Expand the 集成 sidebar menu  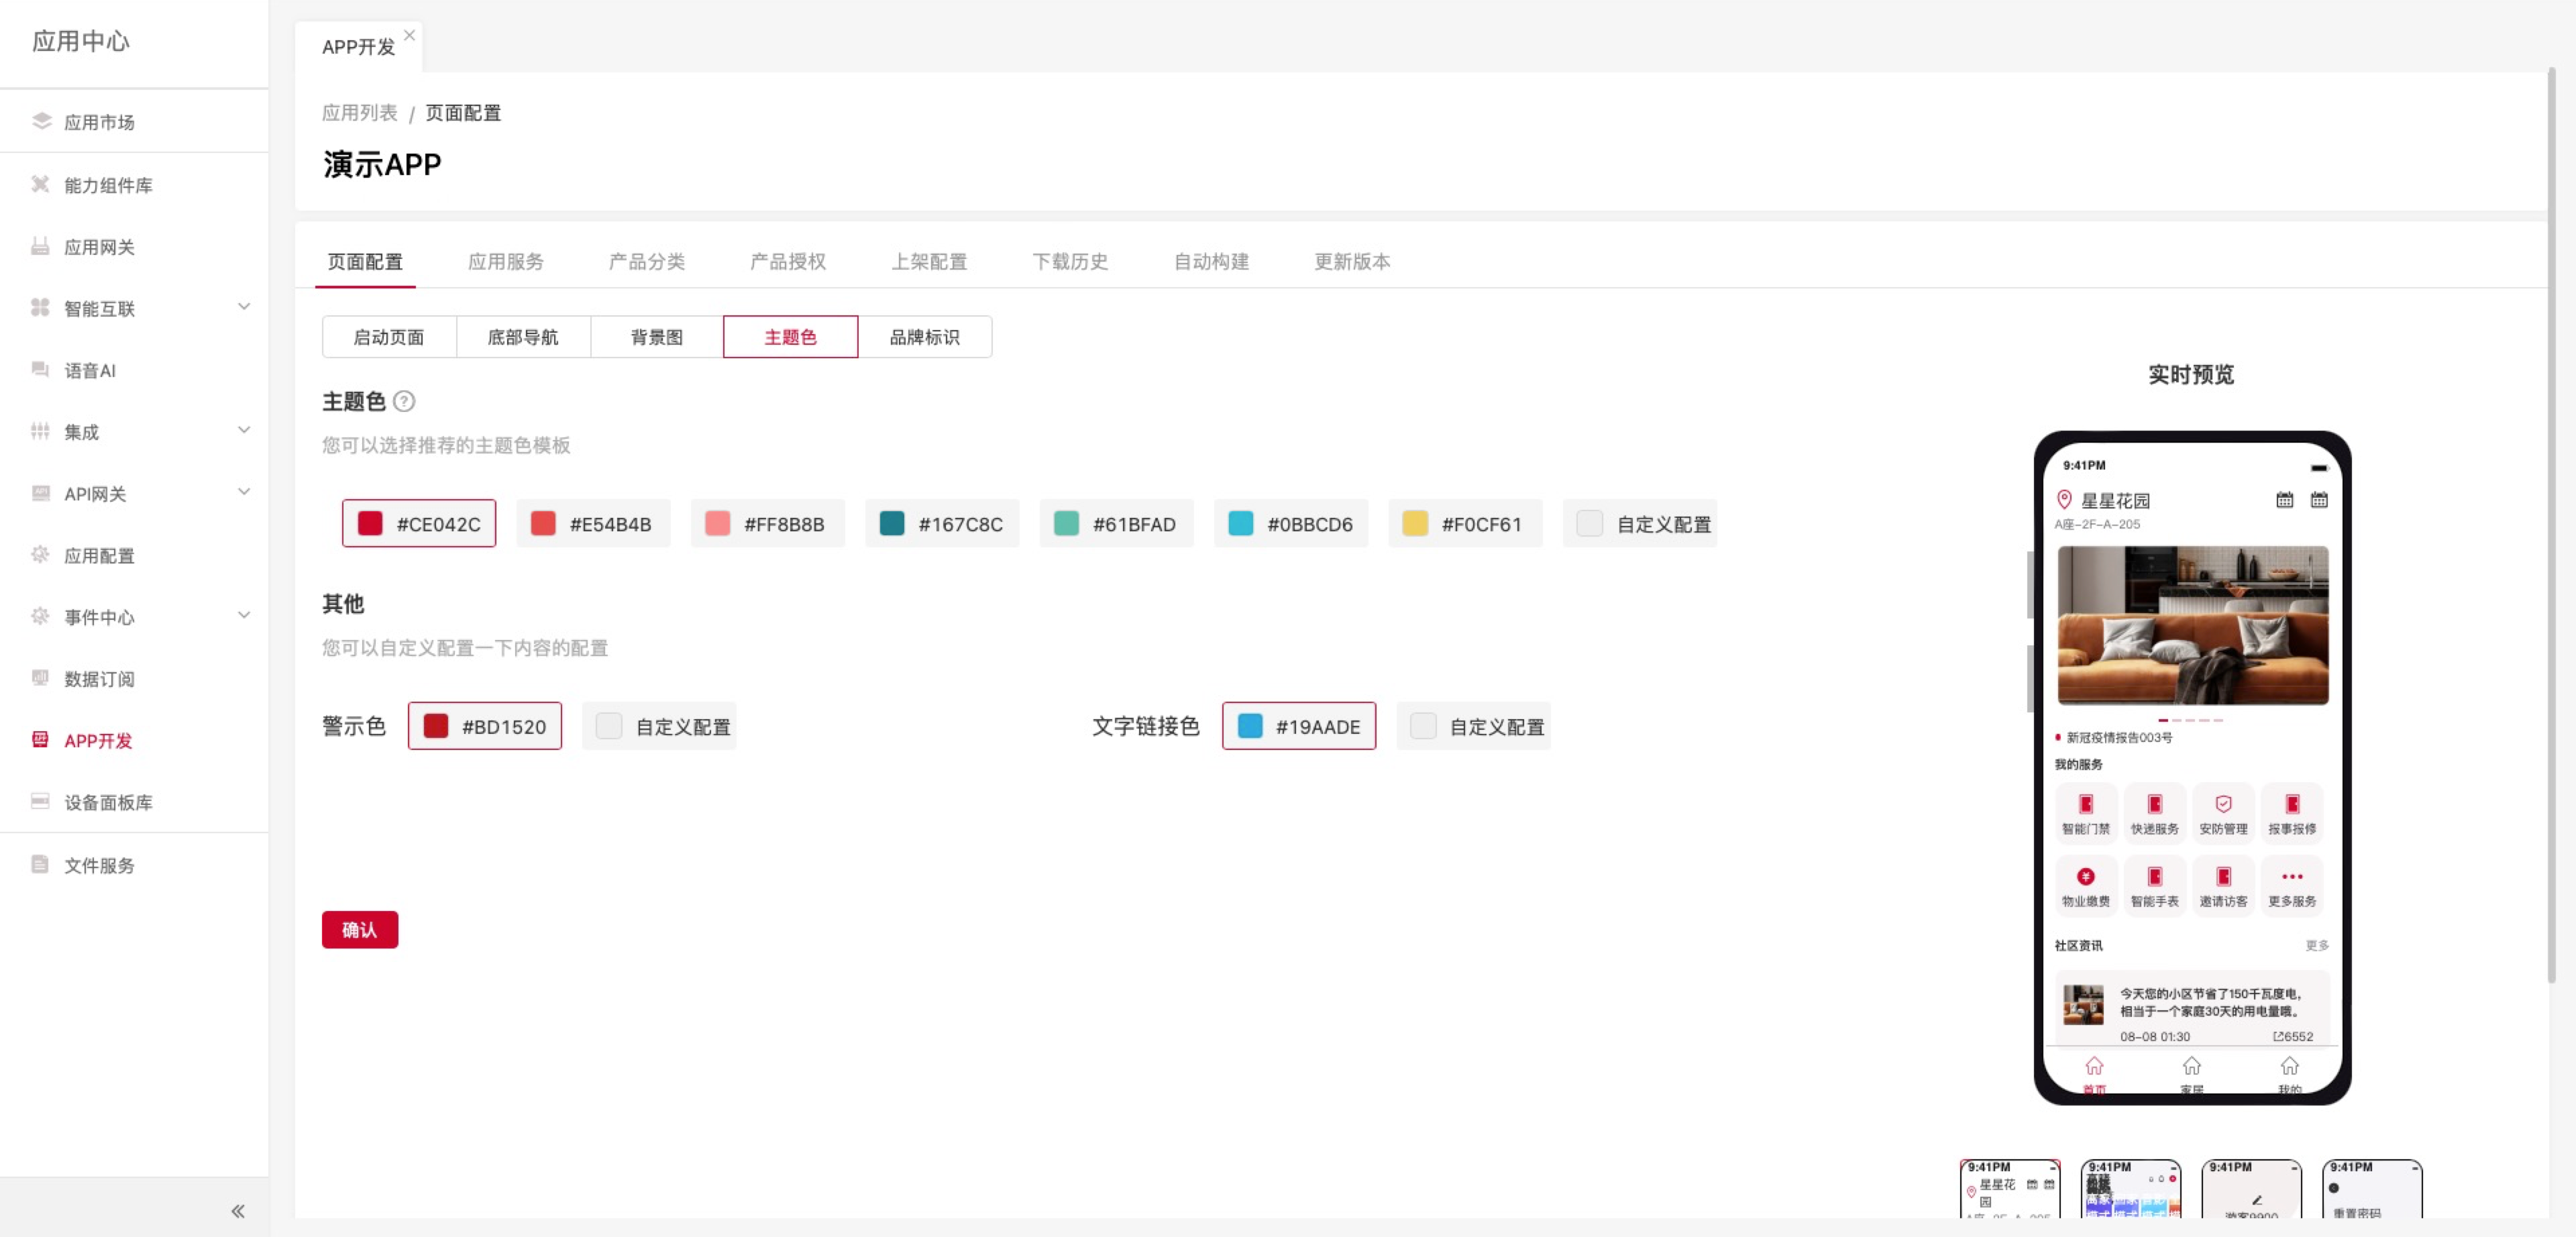pos(243,431)
